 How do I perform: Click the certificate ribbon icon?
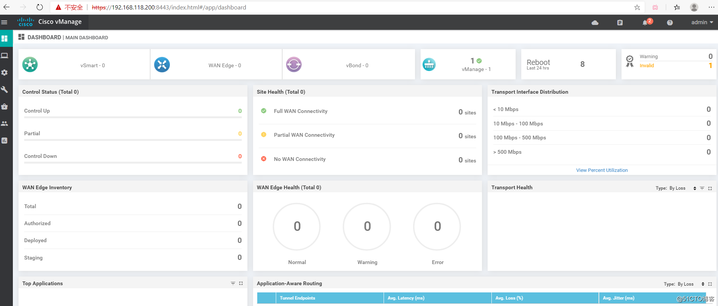tap(629, 61)
